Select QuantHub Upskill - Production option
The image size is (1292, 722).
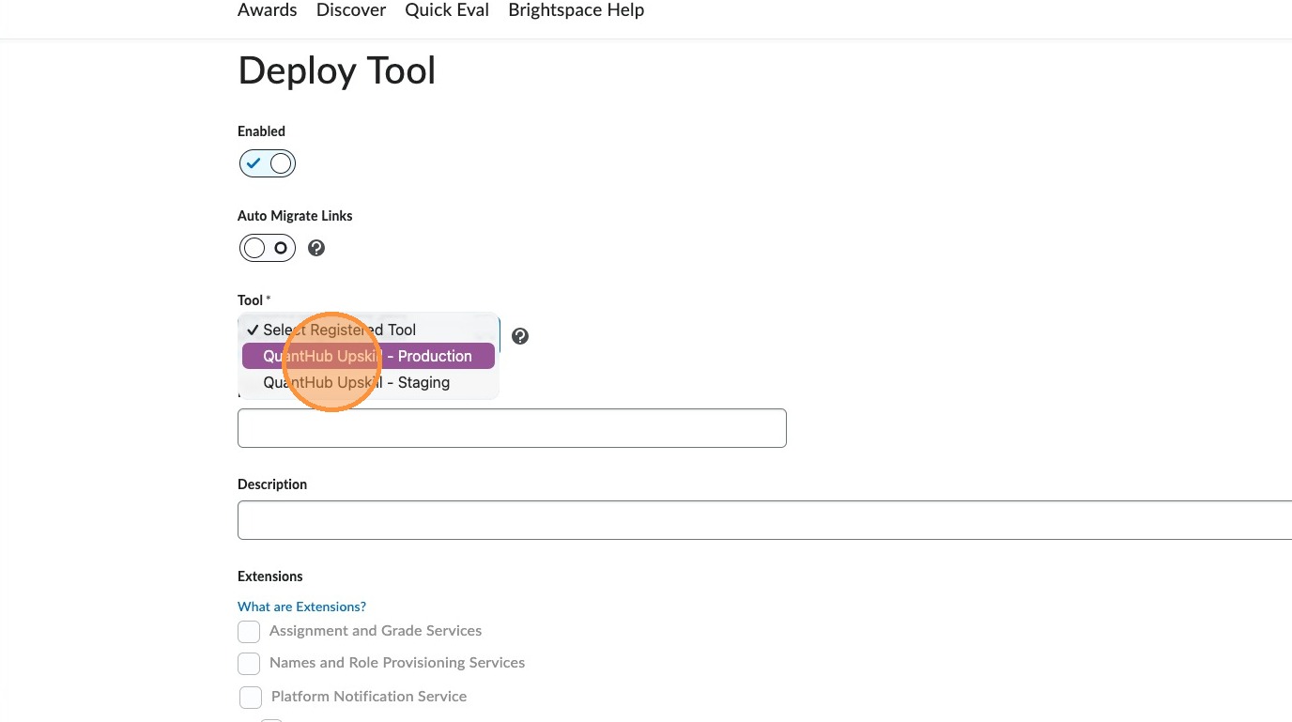pos(368,356)
